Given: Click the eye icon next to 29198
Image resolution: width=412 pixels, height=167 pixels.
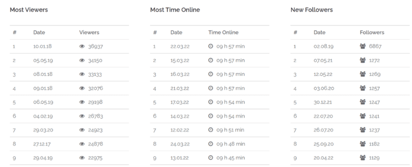Looking at the screenshot, I should [82, 102].
